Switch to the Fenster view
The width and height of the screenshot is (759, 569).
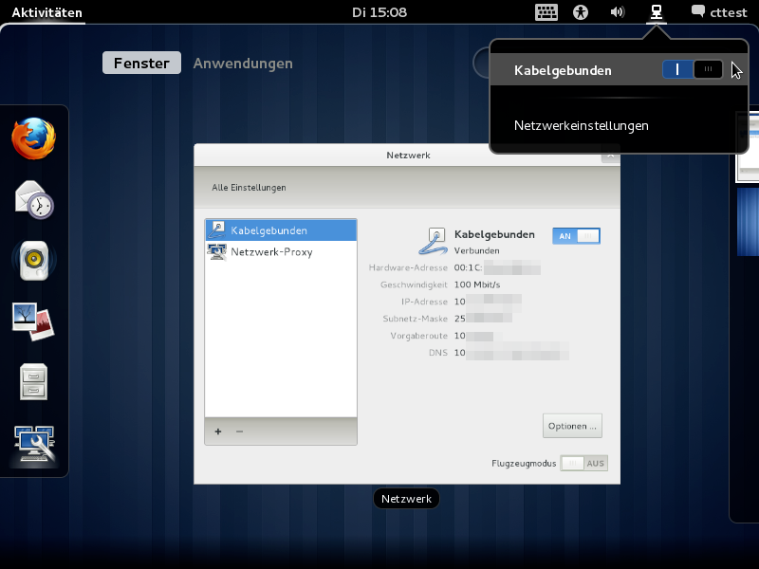141,63
